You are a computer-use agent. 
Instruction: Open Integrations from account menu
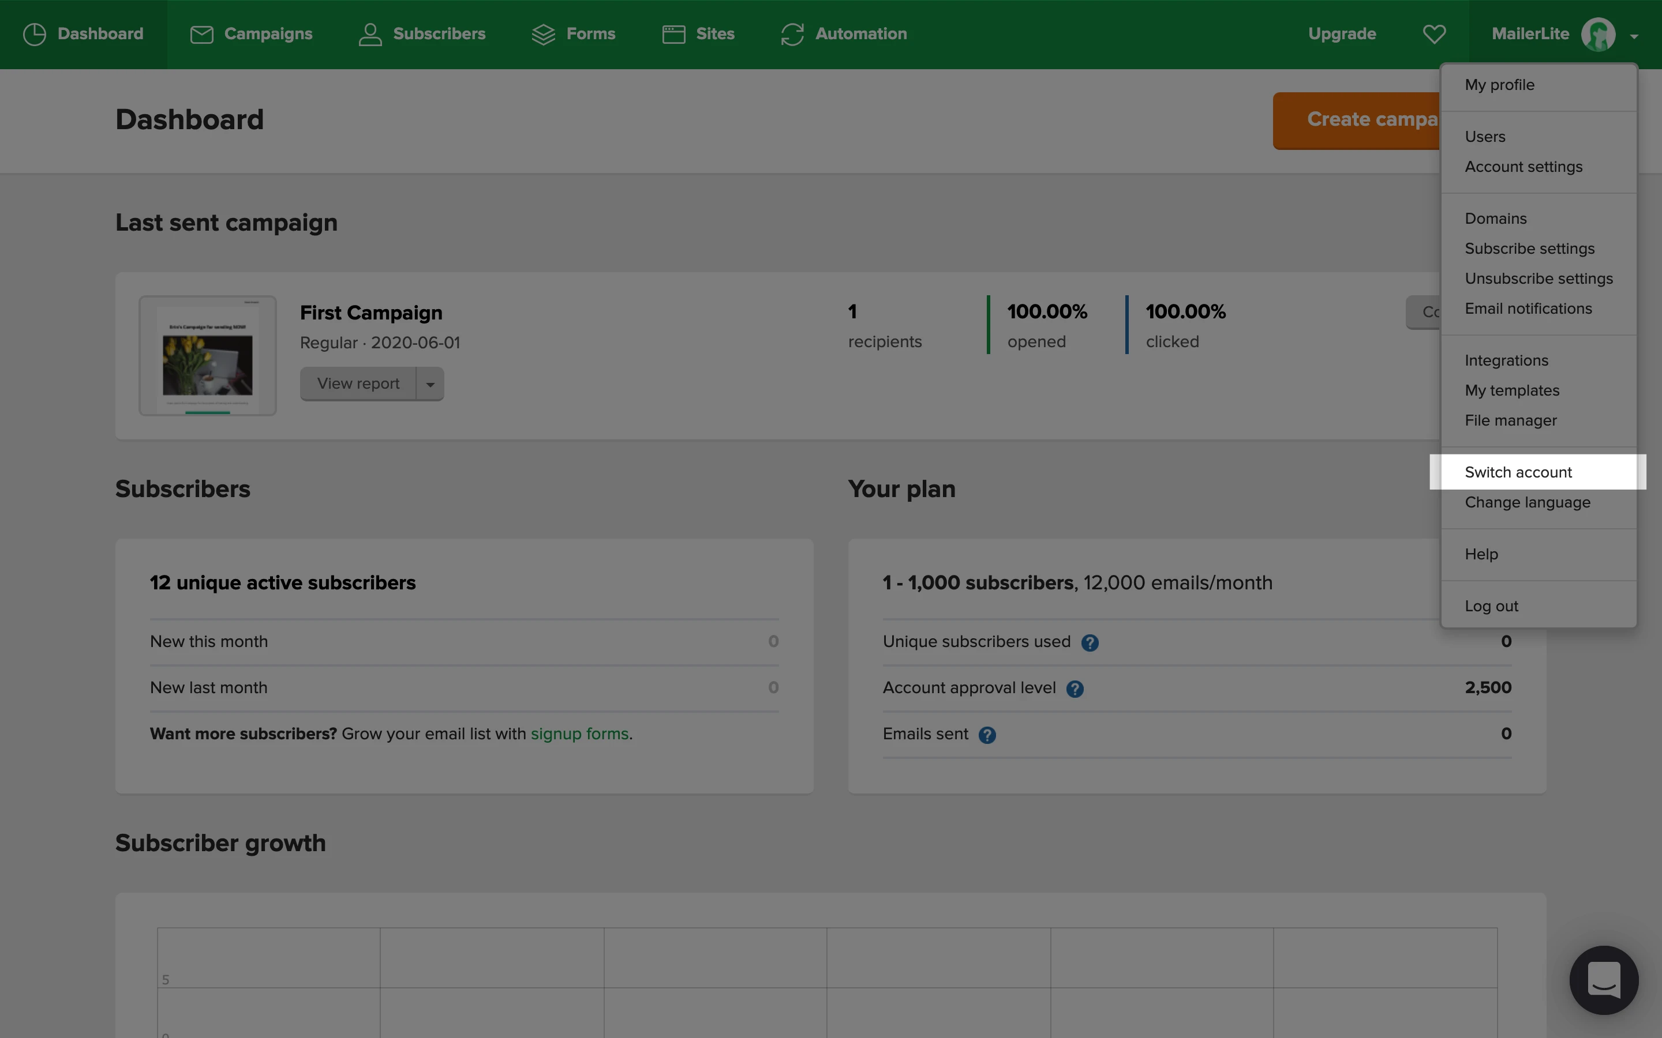1506,360
